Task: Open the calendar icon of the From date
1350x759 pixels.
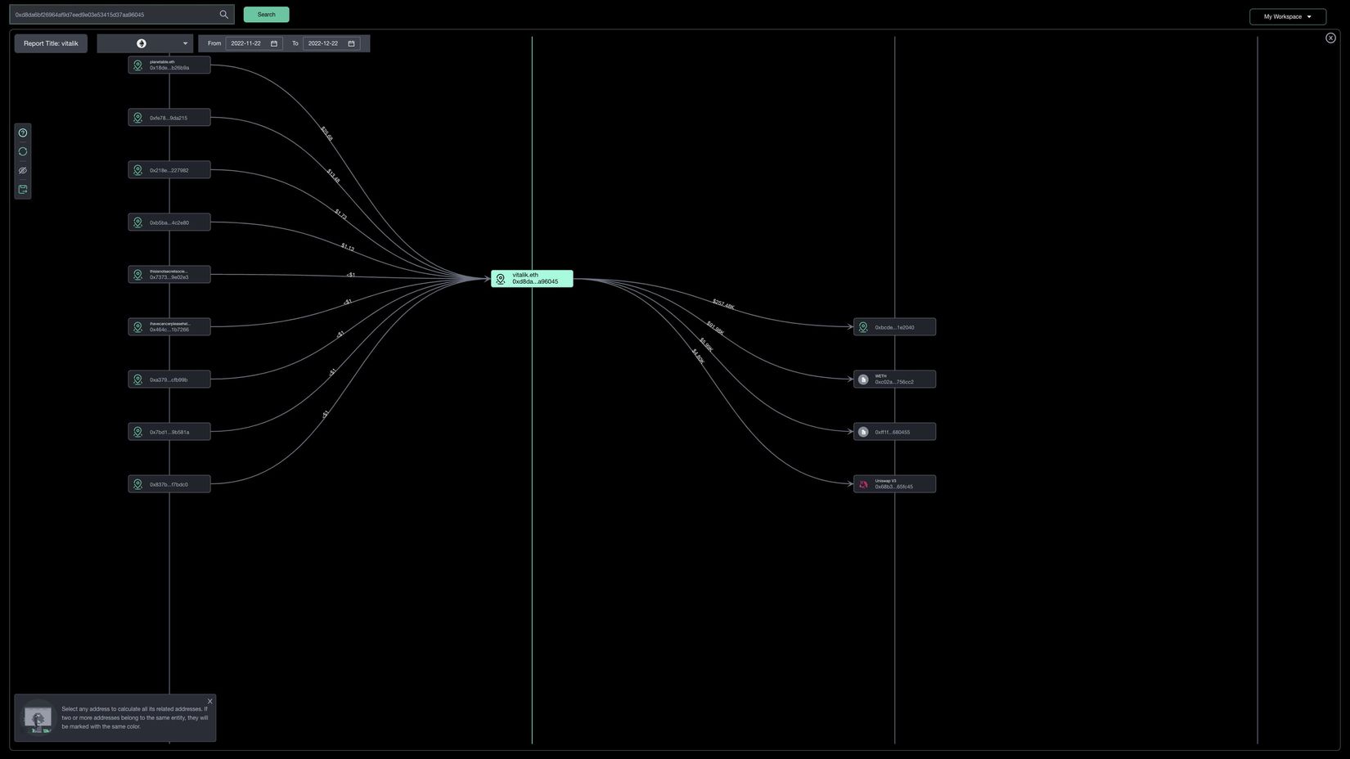Action: 274,43
